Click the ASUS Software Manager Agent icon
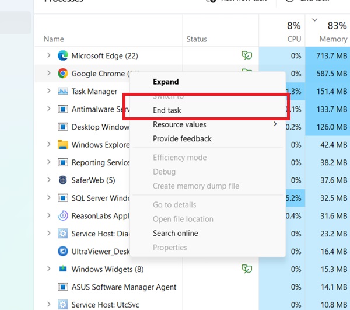Image resolution: width=350 pixels, height=310 pixels. tap(63, 287)
